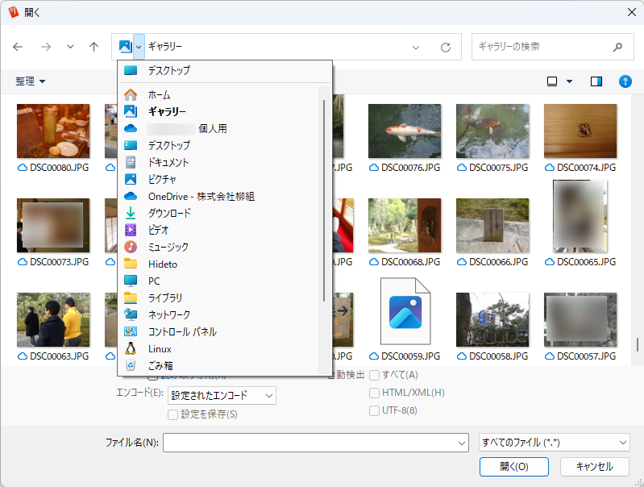Screen dimensions: 644x487
Task: Click the ネットワーク icon
Action: 131,314
